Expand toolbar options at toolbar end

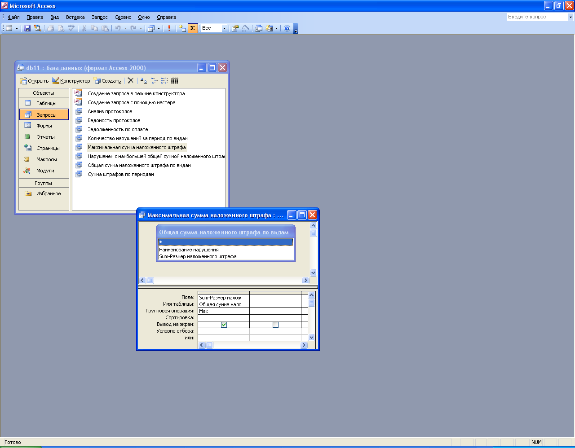pyautogui.click(x=296, y=29)
